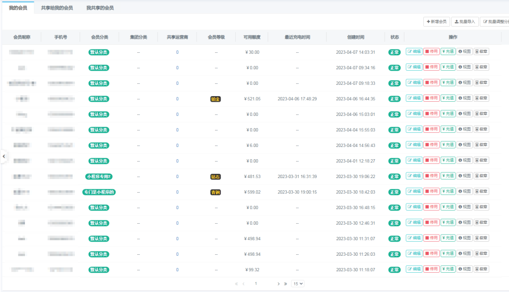Go to the previous page (‹)

tap(244, 284)
